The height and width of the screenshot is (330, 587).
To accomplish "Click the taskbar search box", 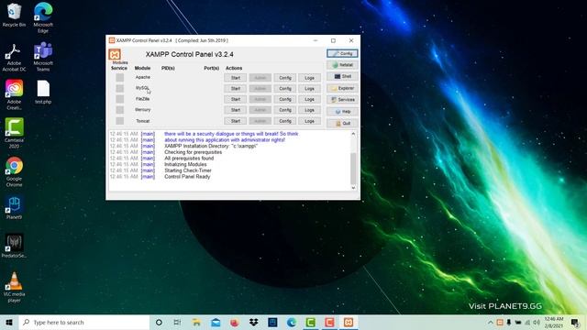I will point(84,322).
